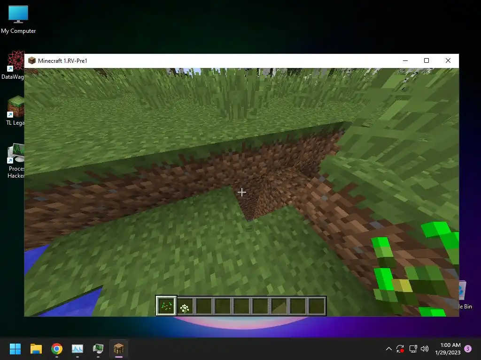
Task: Select the empty last hotbar slot
Action: (x=316, y=306)
